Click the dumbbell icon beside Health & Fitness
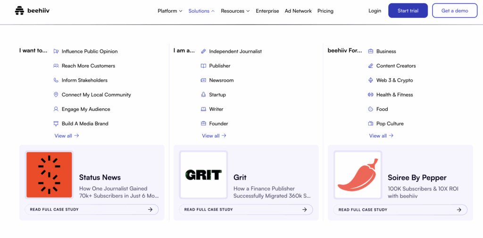Screen dimensions: 483x238 click(x=371, y=95)
